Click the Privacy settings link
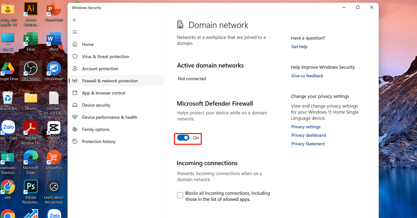Screen dimensions: 417x218 (306, 127)
